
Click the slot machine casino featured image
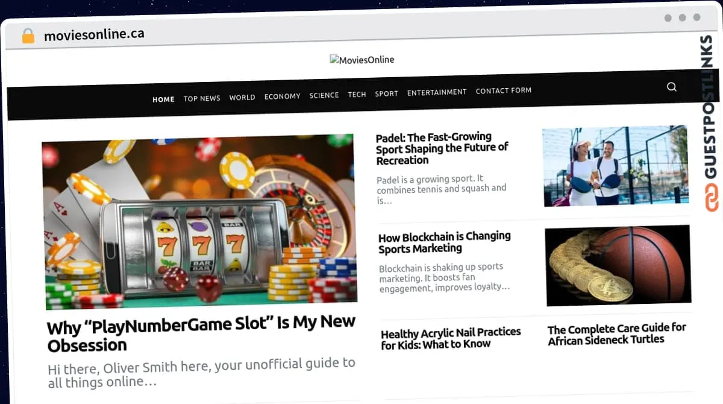point(199,221)
